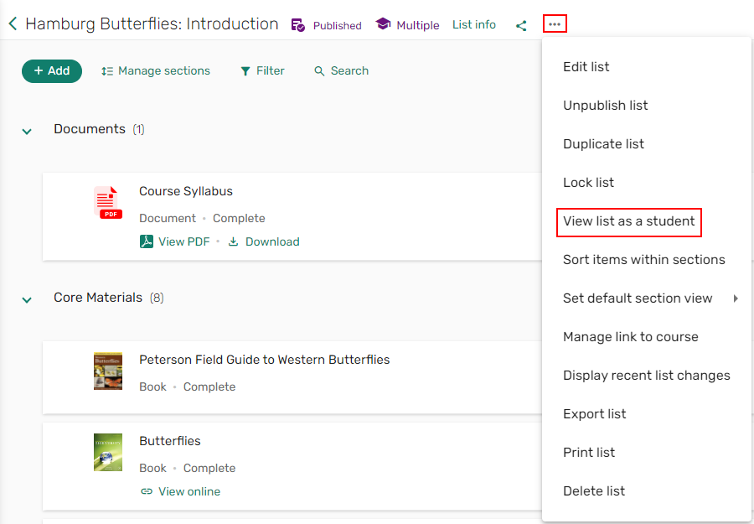Open the Filter option
754x524 pixels.
262,70
